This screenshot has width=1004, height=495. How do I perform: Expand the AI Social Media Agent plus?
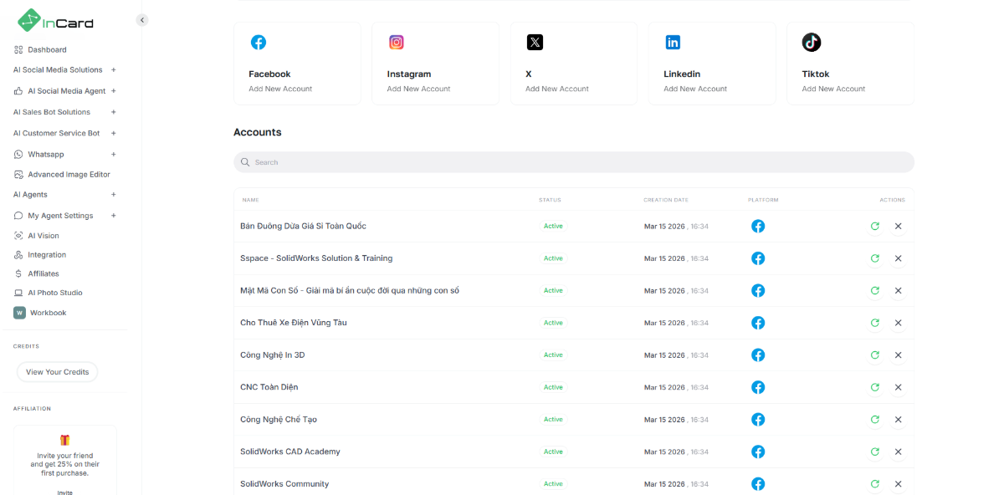tap(114, 91)
